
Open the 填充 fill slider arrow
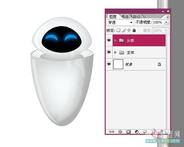[166, 31]
